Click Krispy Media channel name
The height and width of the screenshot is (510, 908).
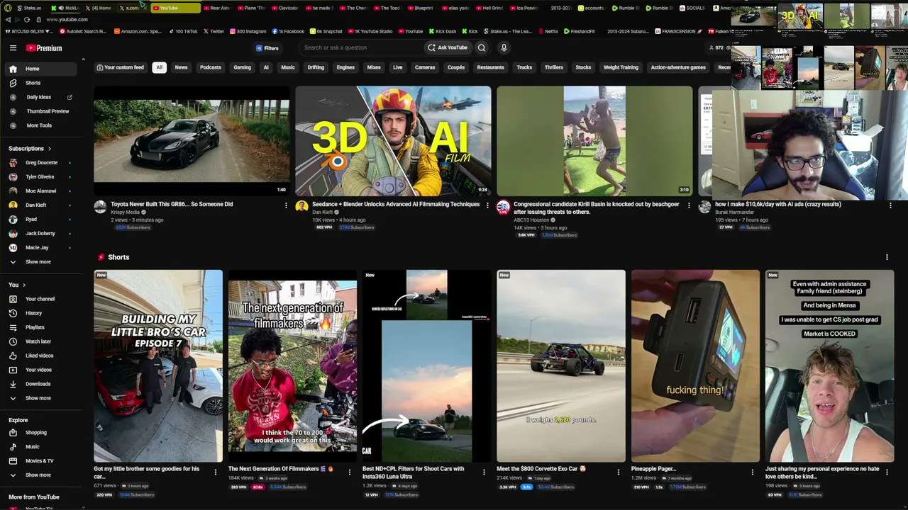[126, 212]
